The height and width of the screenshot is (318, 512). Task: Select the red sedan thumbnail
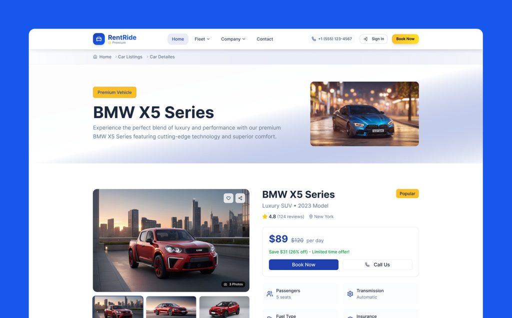coord(171,307)
